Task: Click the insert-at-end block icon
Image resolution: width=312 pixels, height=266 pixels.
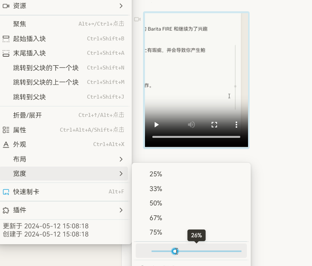Action: tap(6, 53)
